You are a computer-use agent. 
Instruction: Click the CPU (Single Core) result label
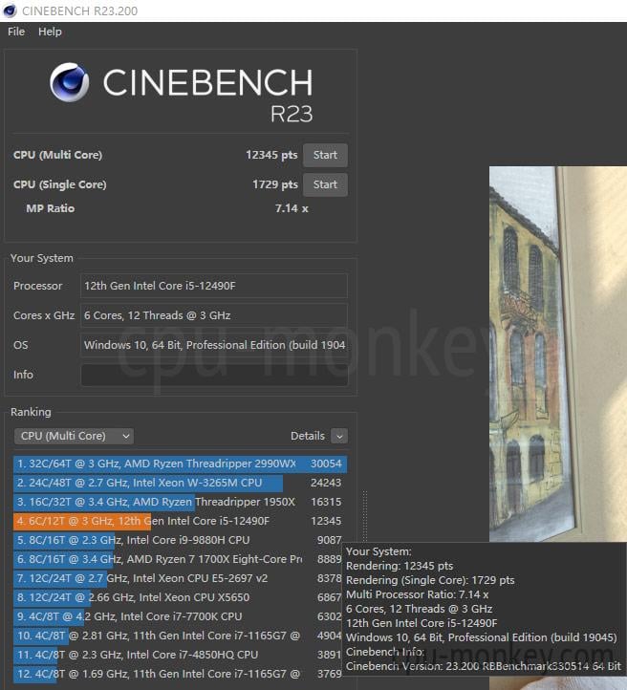(x=60, y=184)
